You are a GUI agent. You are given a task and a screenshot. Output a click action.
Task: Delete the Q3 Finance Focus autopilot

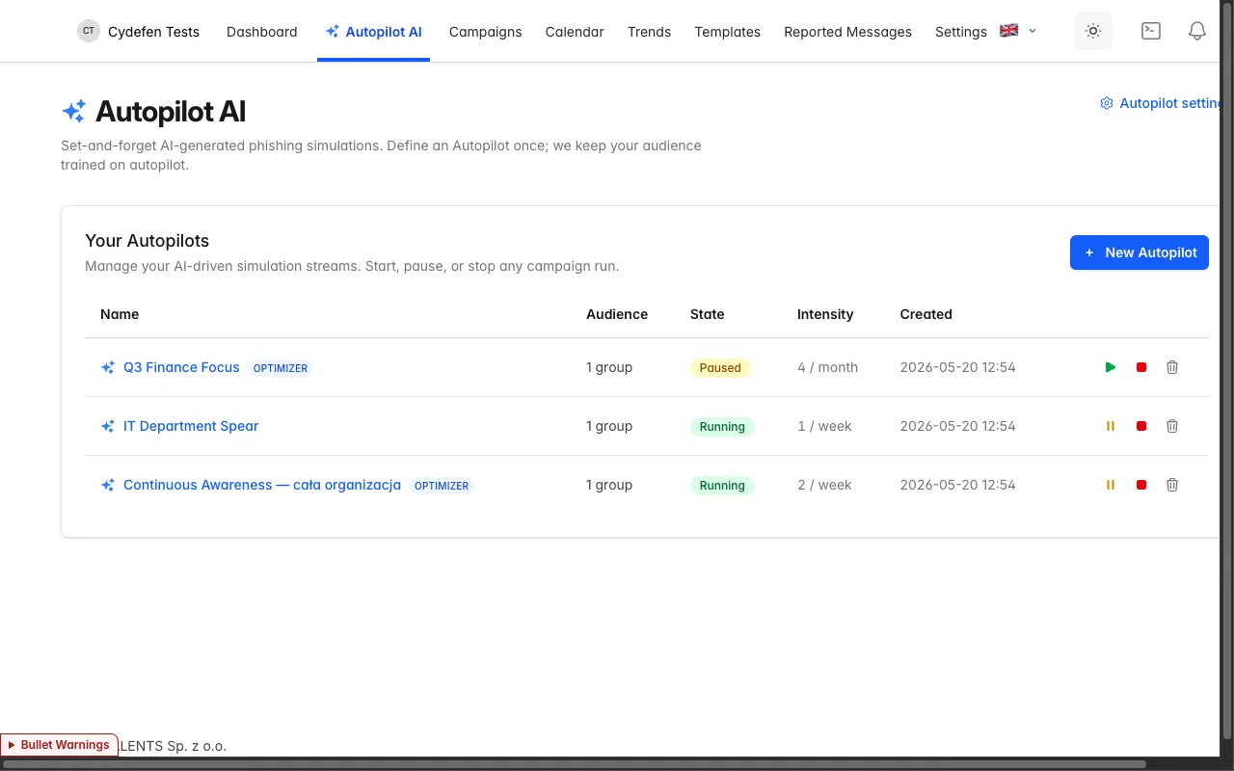click(1172, 367)
